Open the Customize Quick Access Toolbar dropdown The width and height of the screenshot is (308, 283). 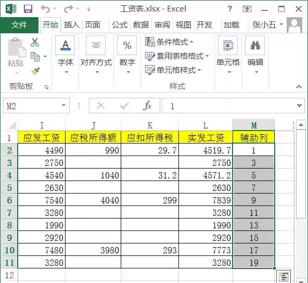point(89,9)
